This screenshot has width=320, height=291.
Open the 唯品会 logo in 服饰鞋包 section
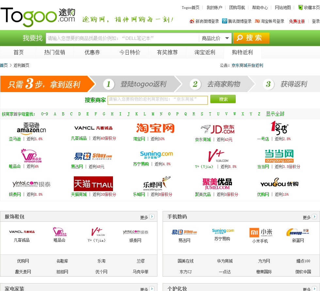coord(59,232)
